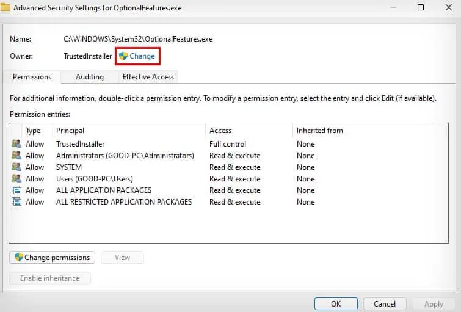Screen dimensions: 461x312
Task: Select the Administrators (GOOD-PC\Administrators) entry
Action: (x=125, y=155)
